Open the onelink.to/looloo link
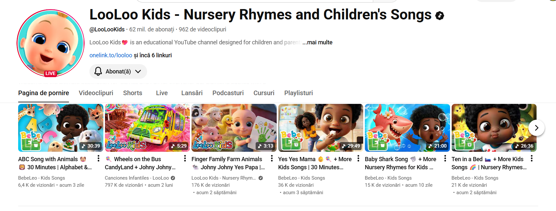This screenshot has height=211, width=556. pyautogui.click(x=111, y=55)
